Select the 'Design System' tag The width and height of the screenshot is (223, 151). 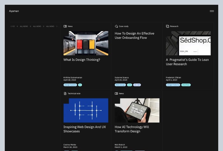pos(70,85)
